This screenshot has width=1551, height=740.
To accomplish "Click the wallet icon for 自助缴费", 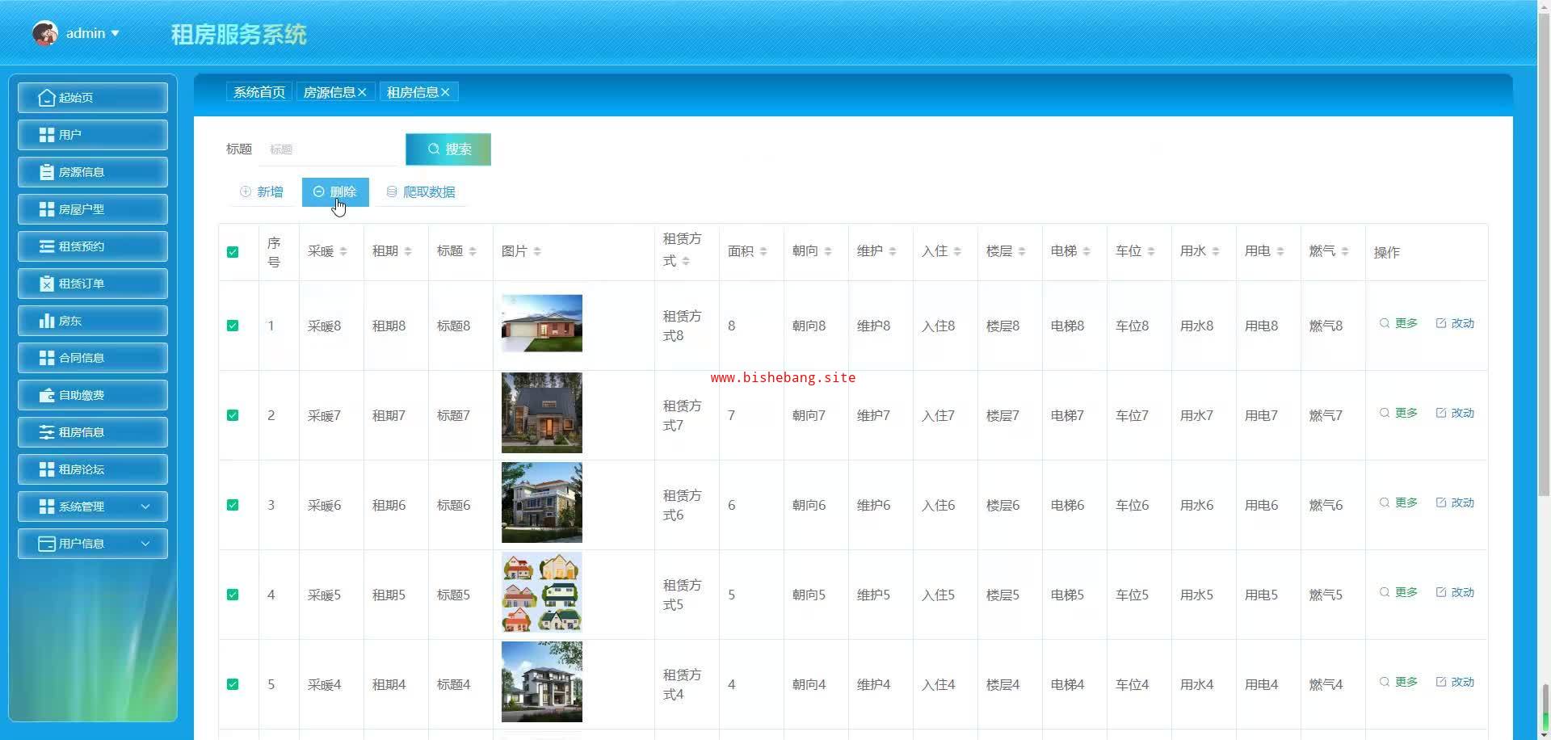I will [x=46, y=395].
